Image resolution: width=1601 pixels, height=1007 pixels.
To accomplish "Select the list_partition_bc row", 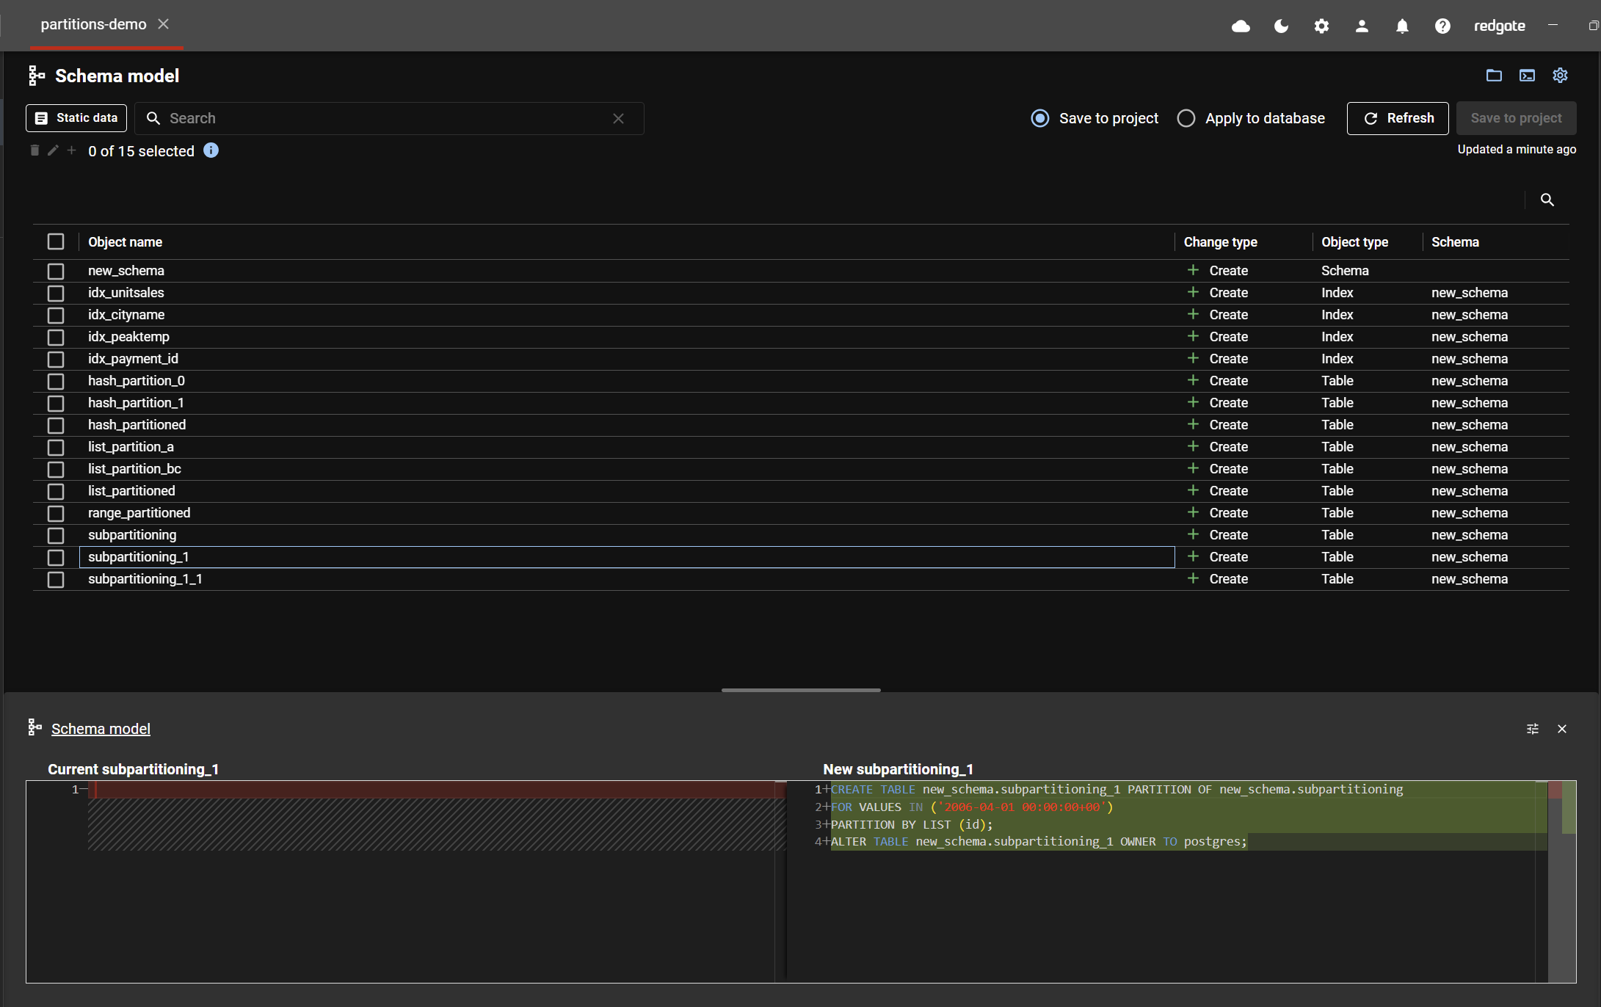I will pos(801,469).
